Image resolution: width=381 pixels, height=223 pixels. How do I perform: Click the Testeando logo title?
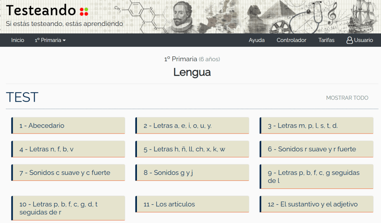[41, 10]
